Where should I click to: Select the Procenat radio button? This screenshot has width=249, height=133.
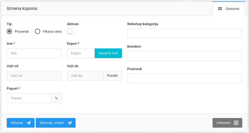pyautogui.click(x=10, y=31)
